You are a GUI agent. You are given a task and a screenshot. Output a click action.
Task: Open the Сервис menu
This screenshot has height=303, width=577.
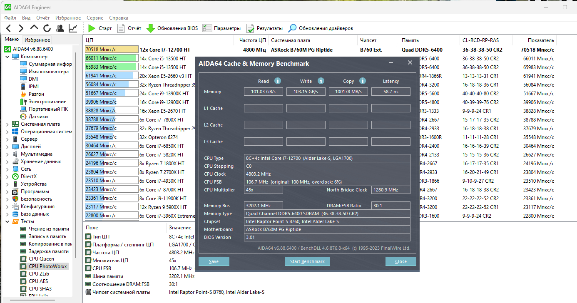click(95, 18)
